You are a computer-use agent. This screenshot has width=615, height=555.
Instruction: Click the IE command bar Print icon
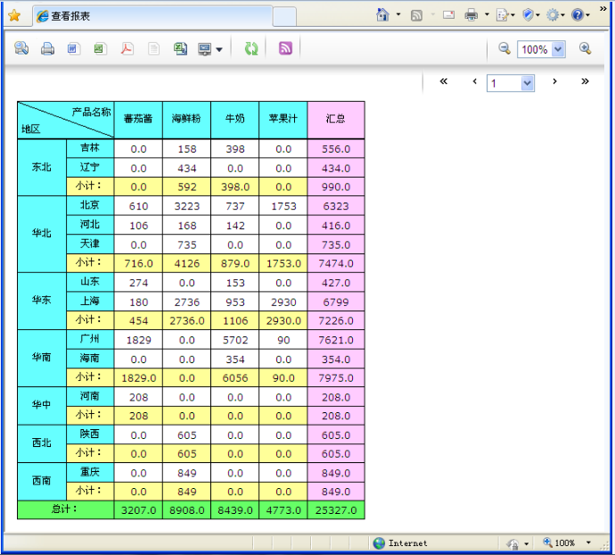tap(471, 15)
